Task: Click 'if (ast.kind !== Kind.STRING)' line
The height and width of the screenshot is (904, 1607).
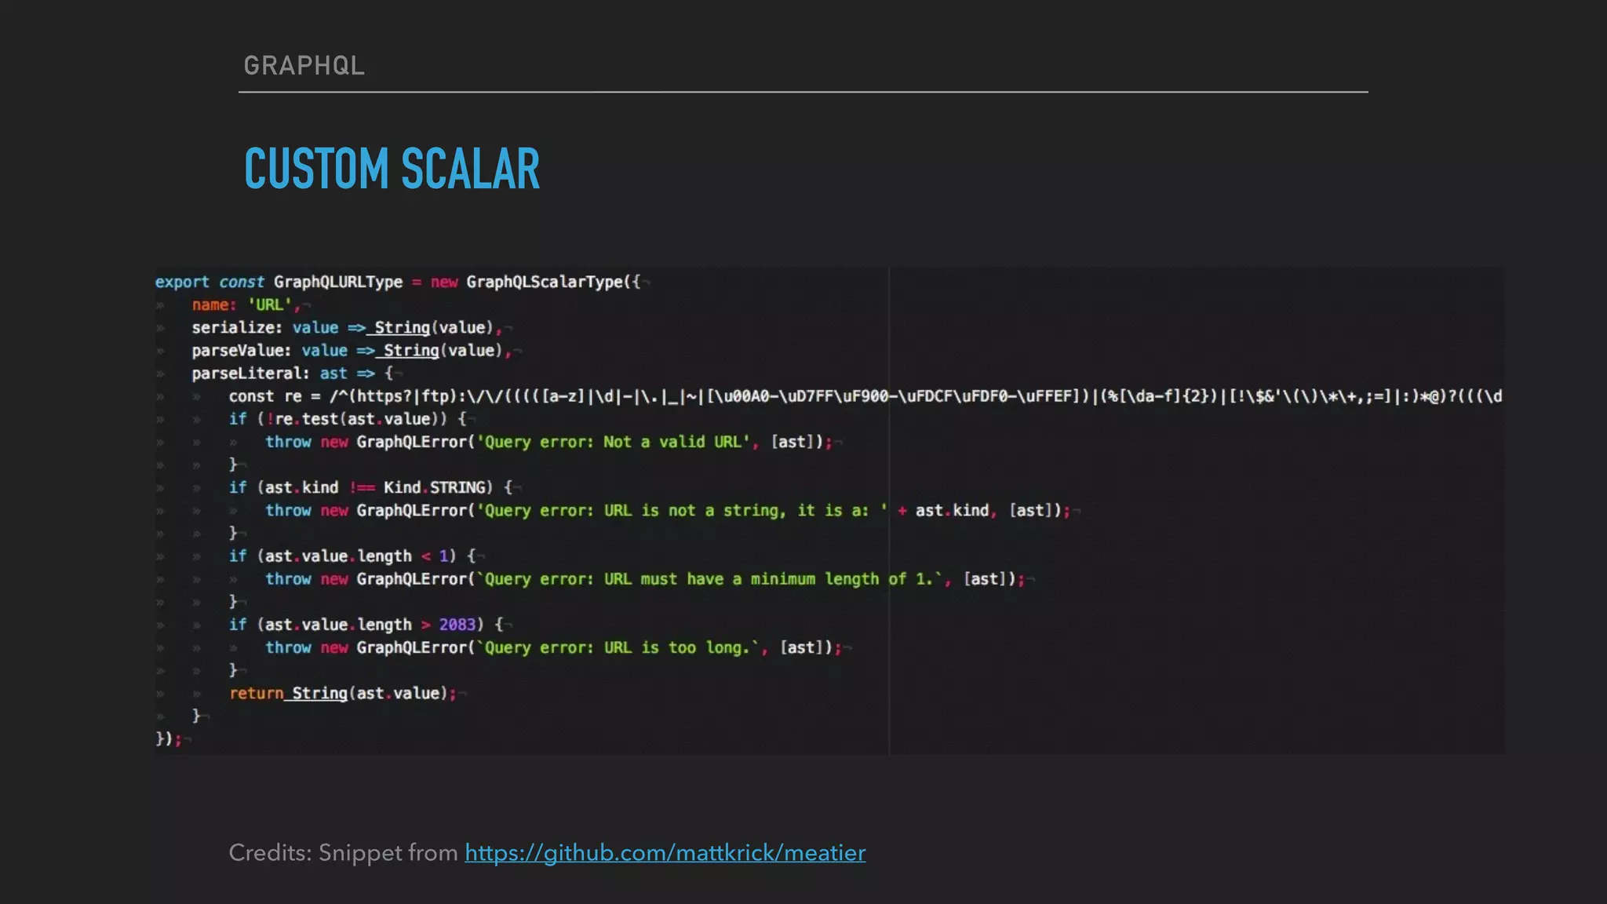Action: click(370, 487)
